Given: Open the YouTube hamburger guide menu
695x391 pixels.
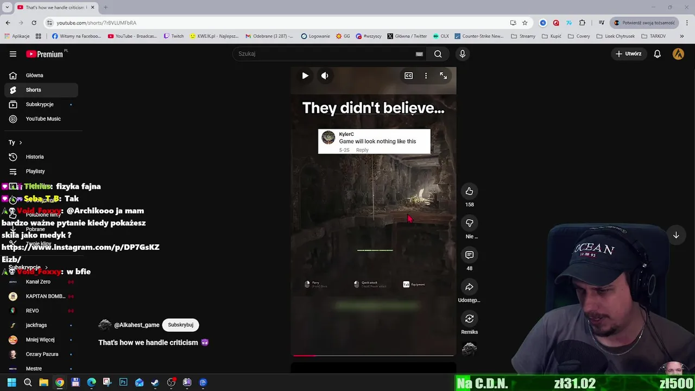Looking at the screenshot, I should point(13,54).
